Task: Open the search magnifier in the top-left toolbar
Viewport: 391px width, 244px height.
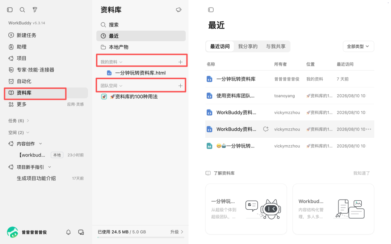Action: [x=22, y=10]
